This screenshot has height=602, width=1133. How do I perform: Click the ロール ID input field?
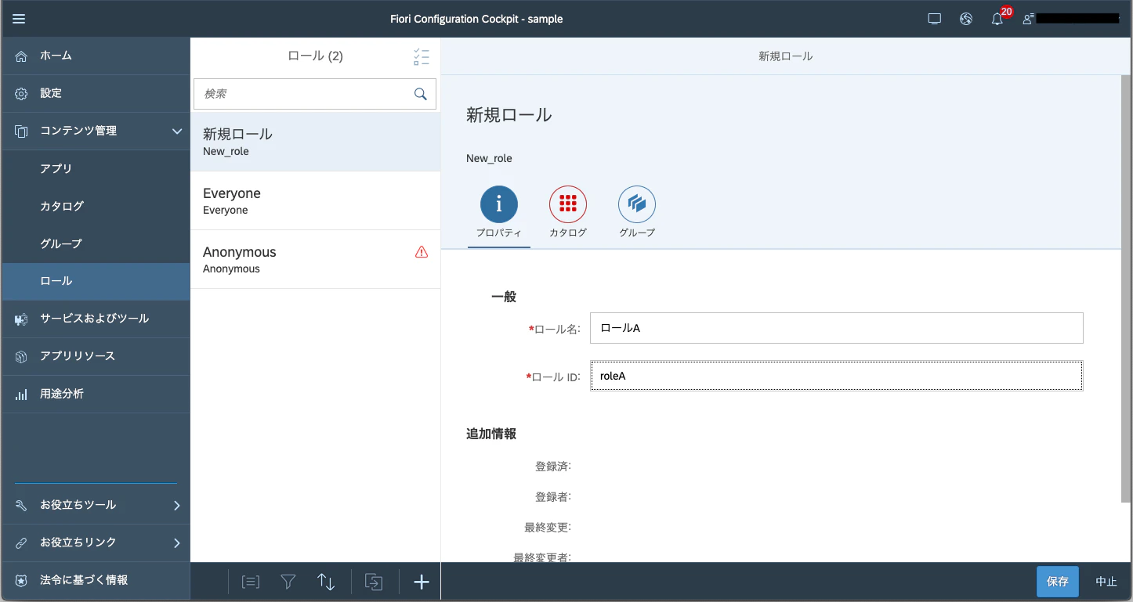[836, 376]
